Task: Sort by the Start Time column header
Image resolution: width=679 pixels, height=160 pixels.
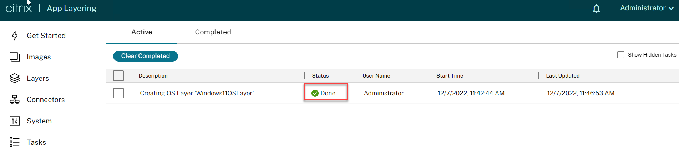Action: [450, 76]
